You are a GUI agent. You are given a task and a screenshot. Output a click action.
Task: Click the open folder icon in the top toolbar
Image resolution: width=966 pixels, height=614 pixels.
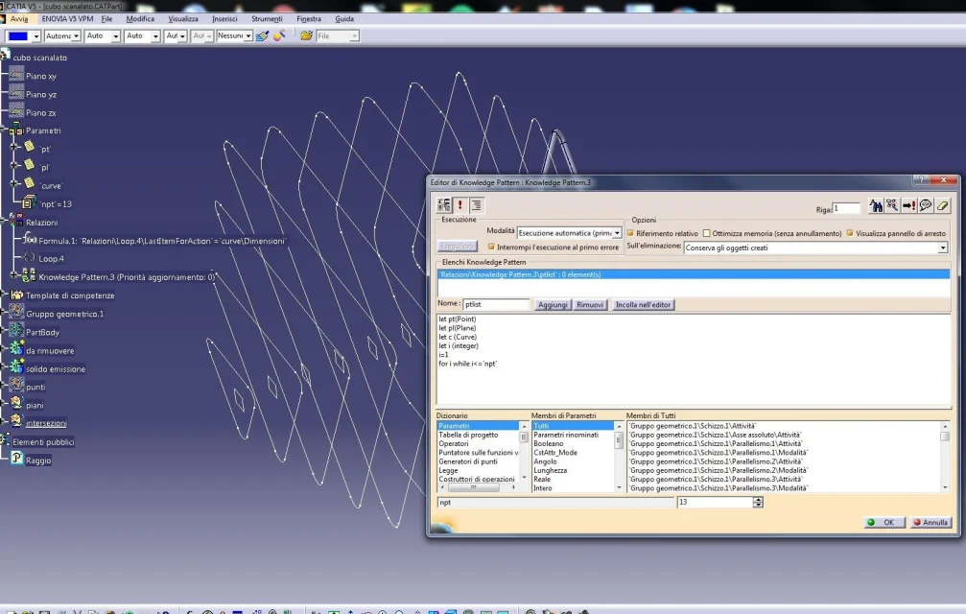pyautogui.click(x=306, y=35)
